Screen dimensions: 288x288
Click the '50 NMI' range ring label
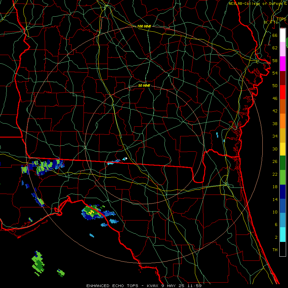pos(144,85)
